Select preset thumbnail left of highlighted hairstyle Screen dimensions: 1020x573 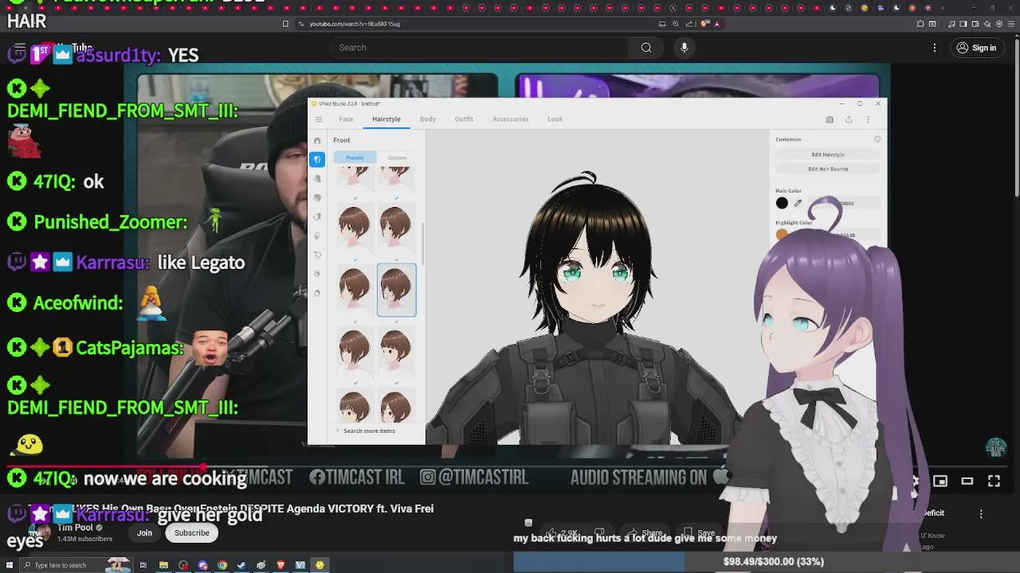(355, 290)
